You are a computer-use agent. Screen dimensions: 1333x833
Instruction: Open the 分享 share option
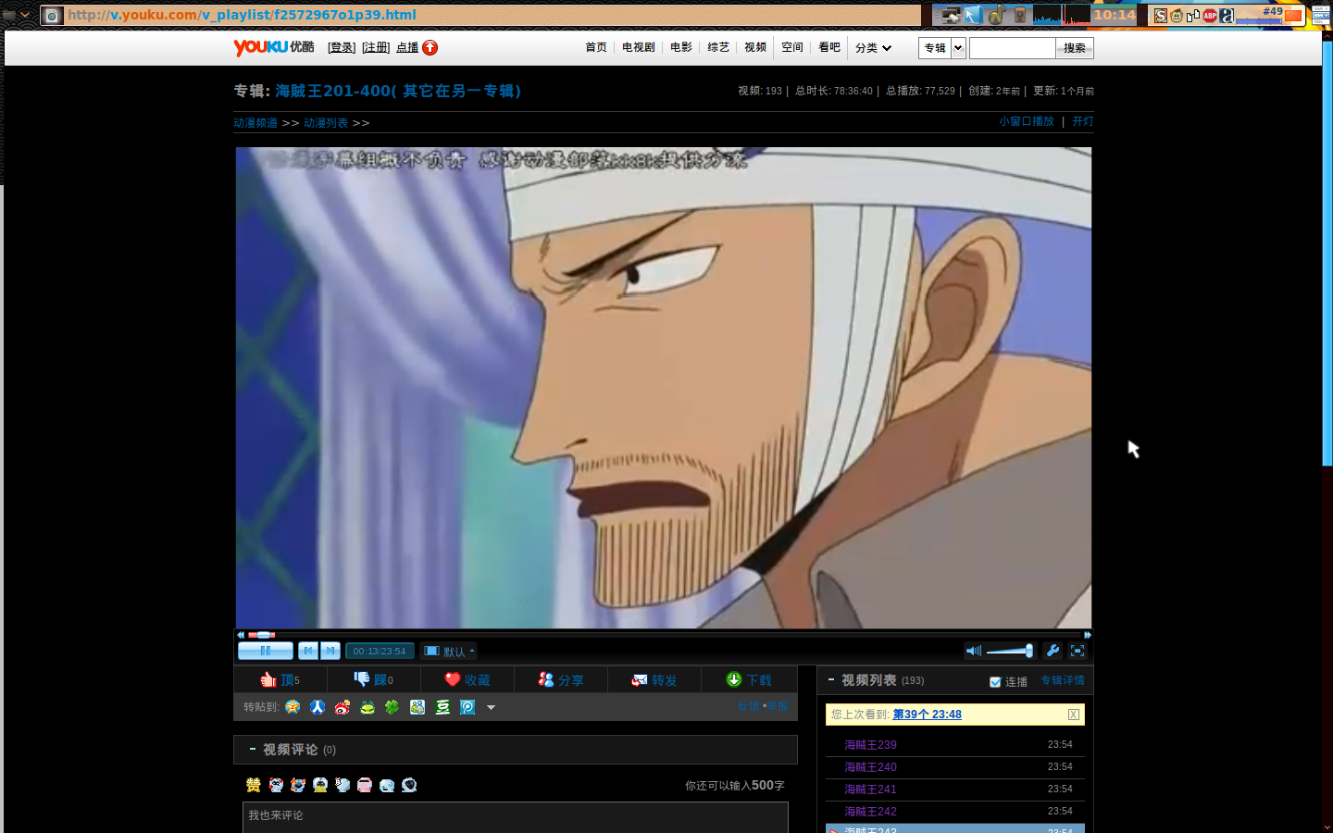[x=561, y=679]
